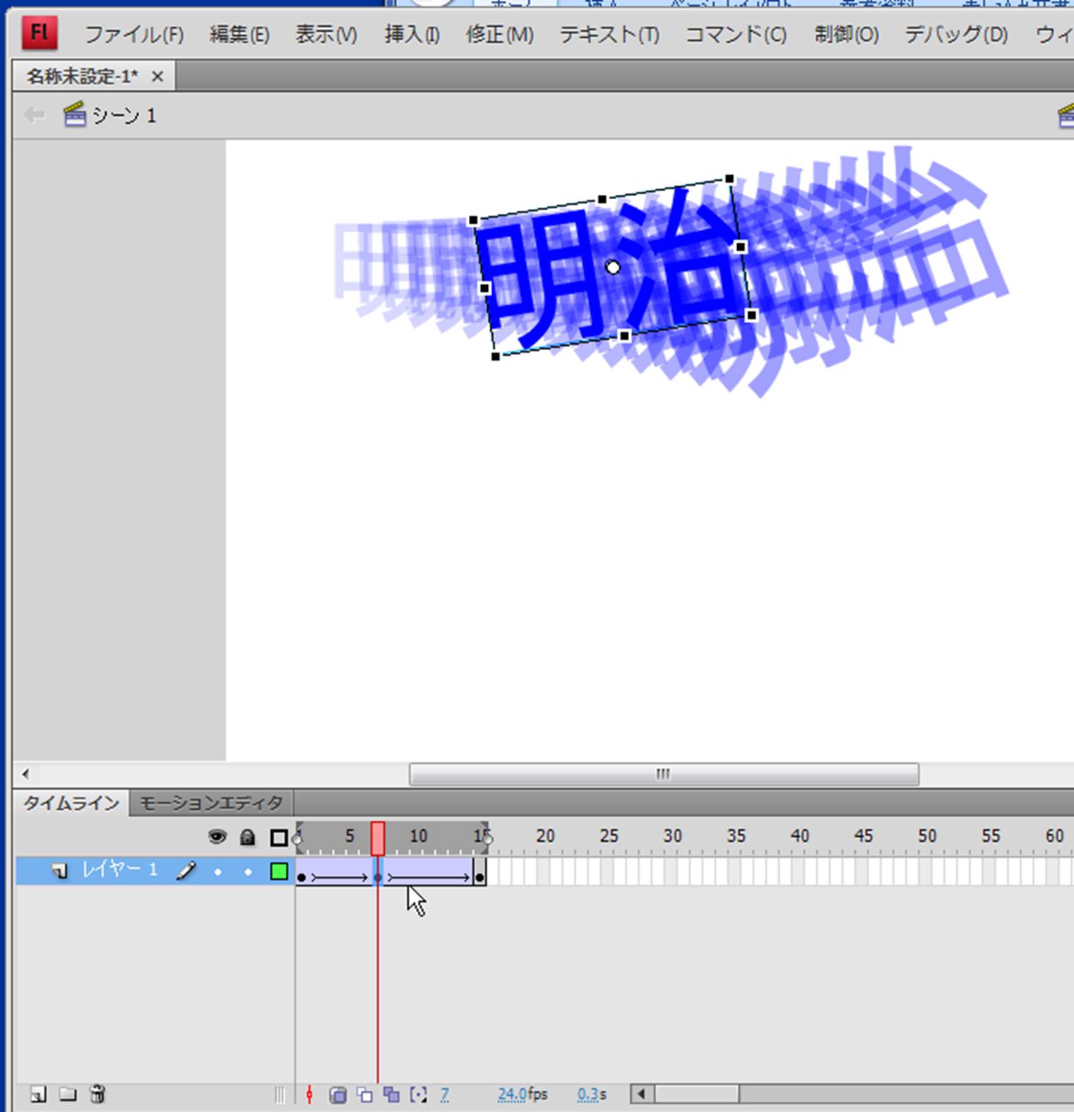
Task: Enable the Onion Skin button
Action: coord(338,1095)
